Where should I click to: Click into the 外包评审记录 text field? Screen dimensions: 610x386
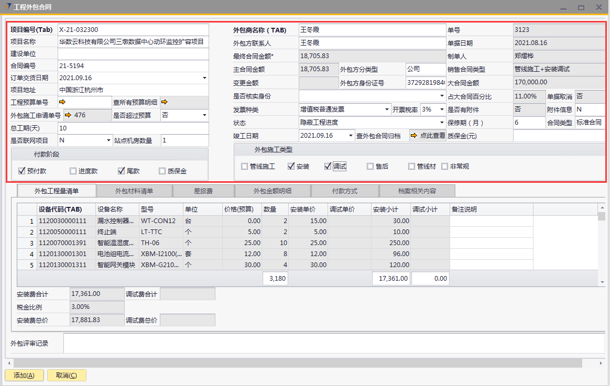333,344
